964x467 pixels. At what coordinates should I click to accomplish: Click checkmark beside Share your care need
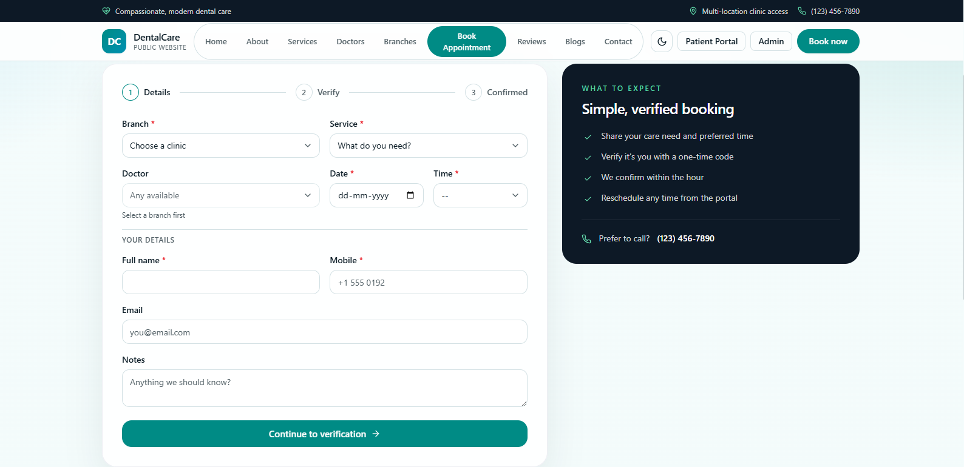tap(588, 136)
